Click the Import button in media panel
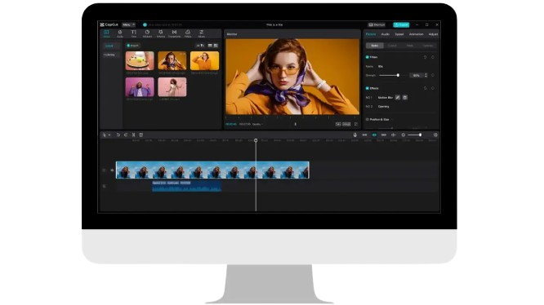Screen dimensions: 544x305 [x=132, y=46]
